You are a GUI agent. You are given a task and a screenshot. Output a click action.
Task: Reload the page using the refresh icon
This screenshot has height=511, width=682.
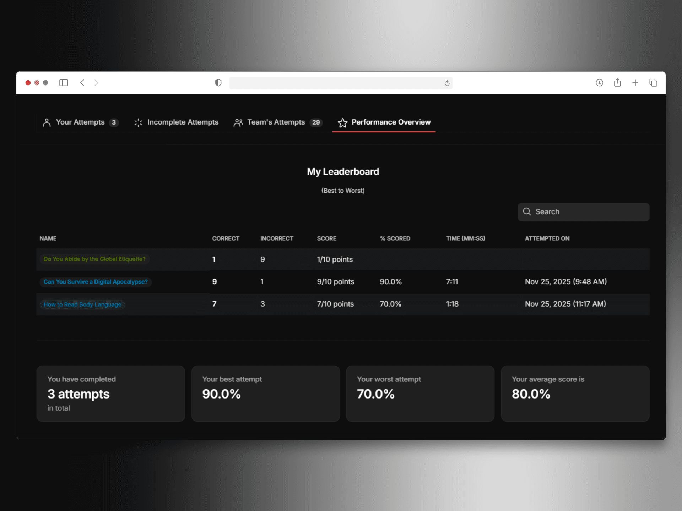pyautogui.click(x=447, y=83)
